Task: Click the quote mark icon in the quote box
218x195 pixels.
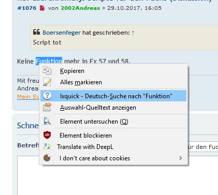Action: (36, 32)
